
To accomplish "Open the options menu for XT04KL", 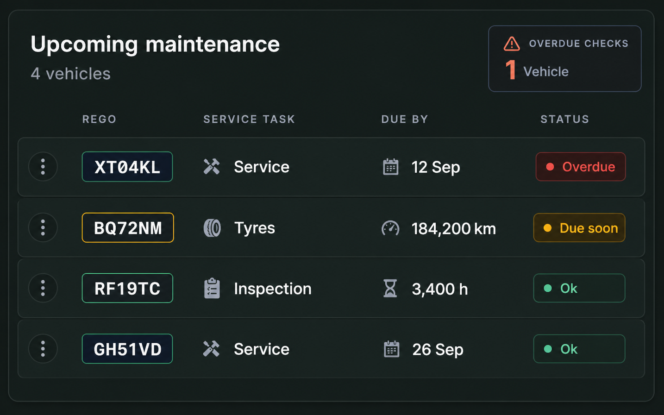I will [43, 167].
